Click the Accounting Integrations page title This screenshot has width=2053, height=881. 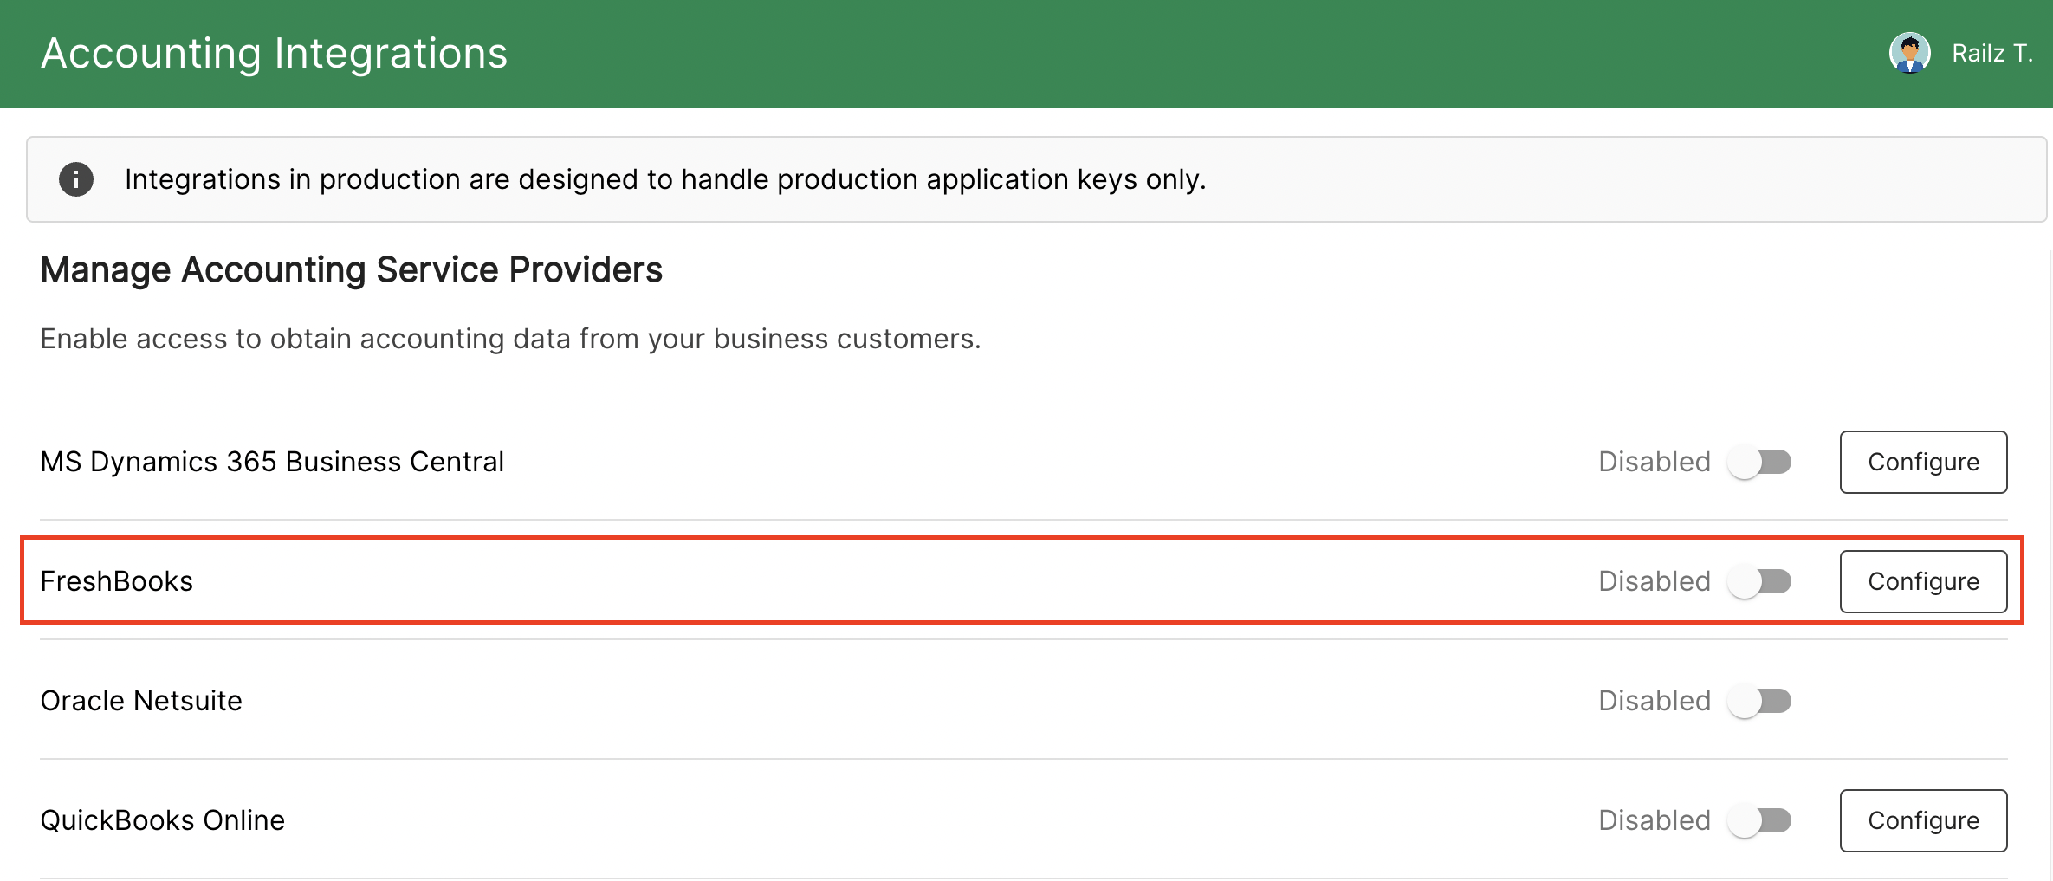click(x=274, y=54)
